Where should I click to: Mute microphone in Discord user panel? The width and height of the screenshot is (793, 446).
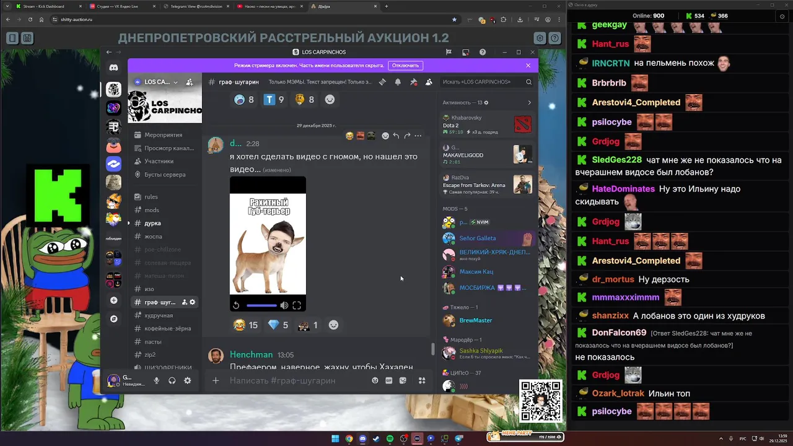click(x=157, y=380)
